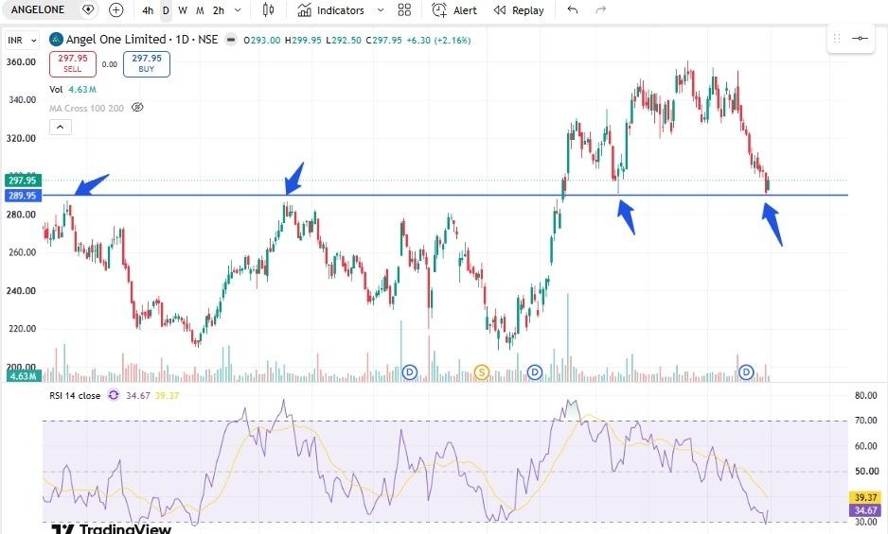The image size is (888, 534).
Task: Redo the chart action
Action: 601,10
